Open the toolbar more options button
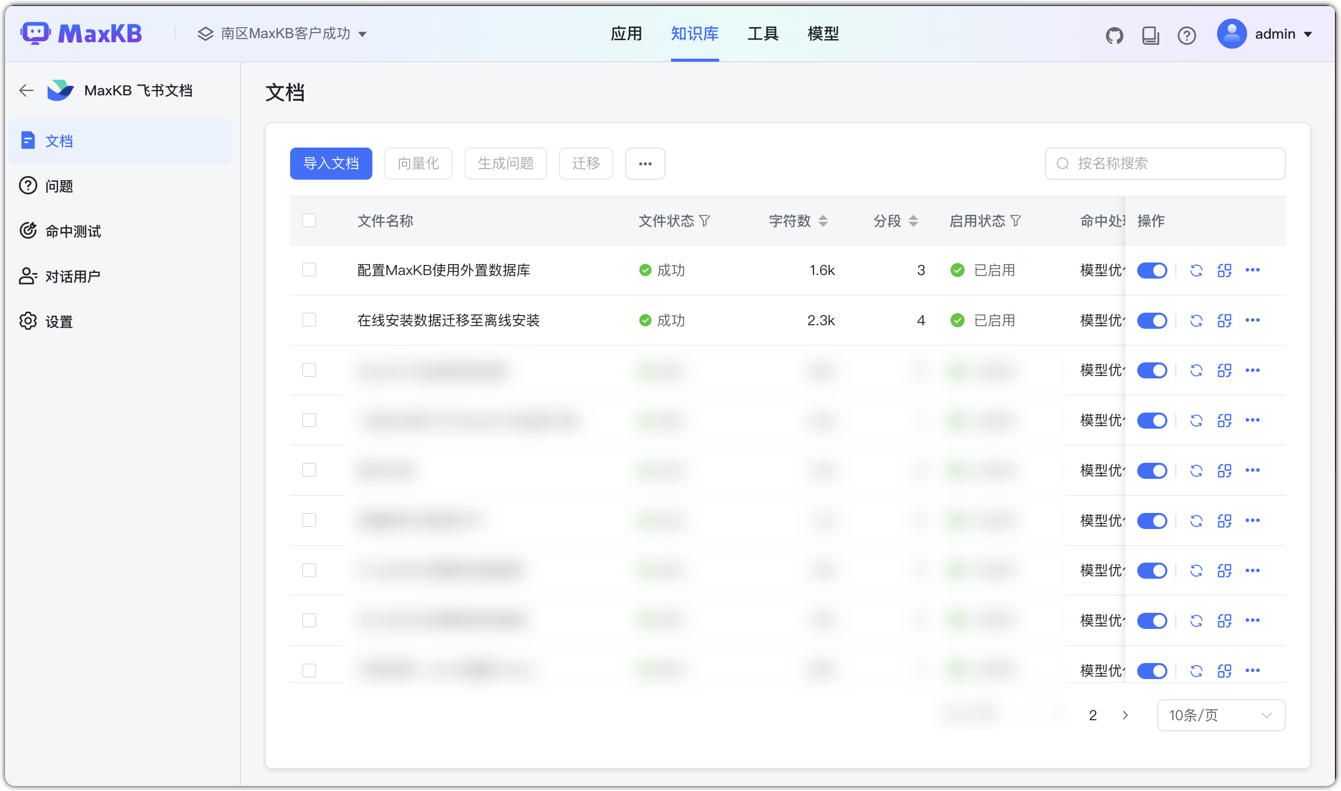1341x791 pixels. 645,164
